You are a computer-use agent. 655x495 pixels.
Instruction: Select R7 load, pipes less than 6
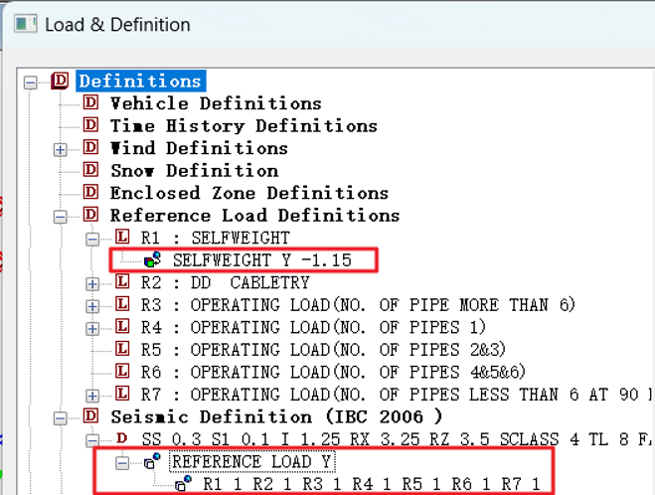tap(398, 395)
